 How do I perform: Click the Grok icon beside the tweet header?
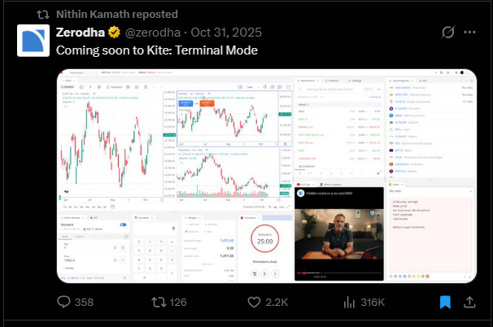tap(447, 33)
